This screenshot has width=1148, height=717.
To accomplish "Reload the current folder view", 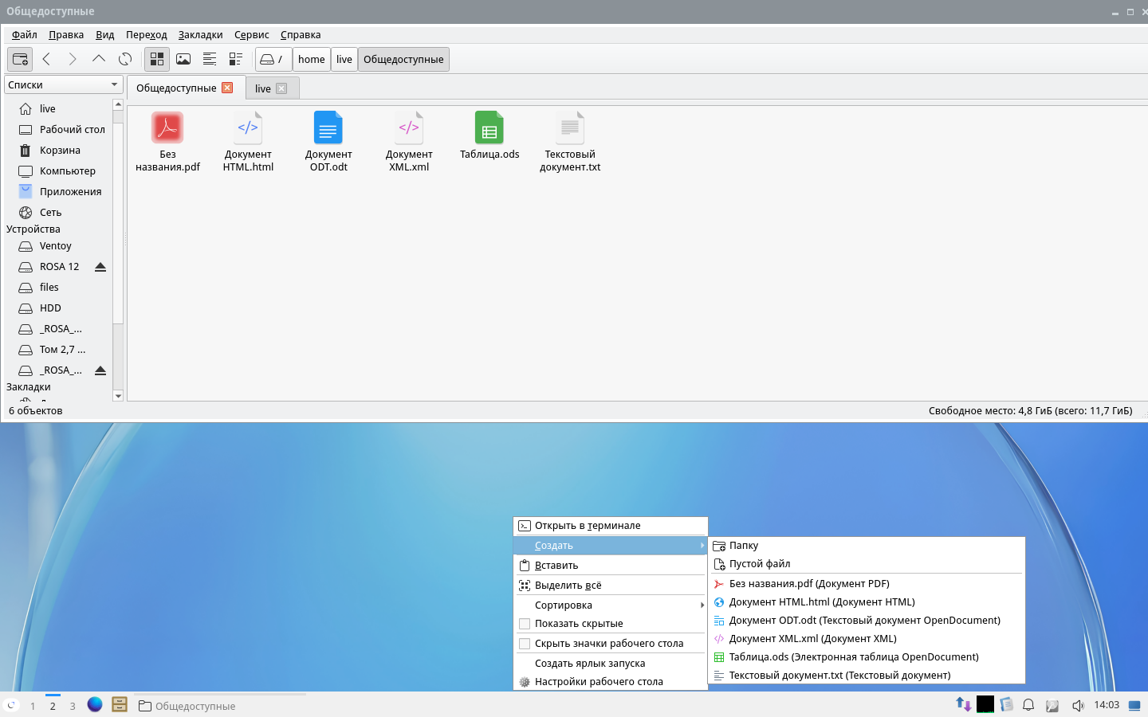I will pyautogui.click(x=125, y=59).
